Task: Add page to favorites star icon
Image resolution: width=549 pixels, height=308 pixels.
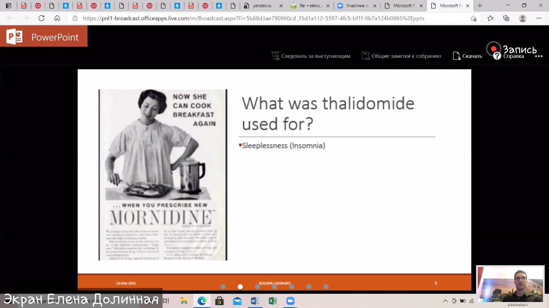Action: 474,18
